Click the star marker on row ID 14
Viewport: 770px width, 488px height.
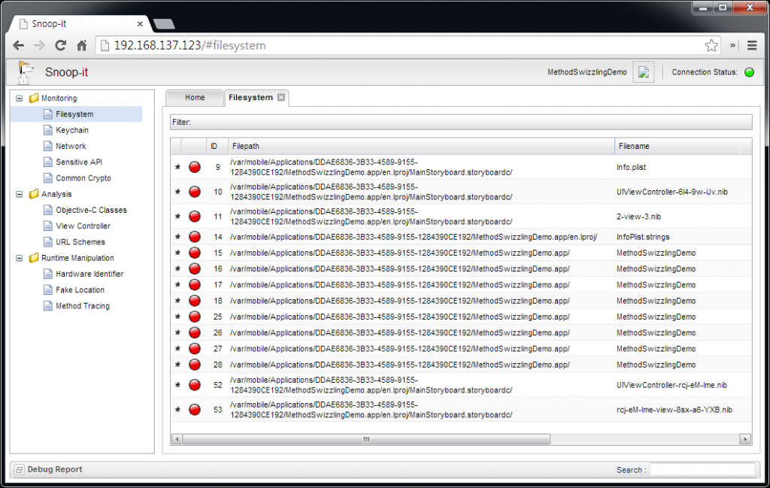point(177,237)
